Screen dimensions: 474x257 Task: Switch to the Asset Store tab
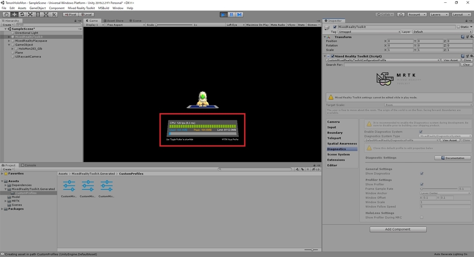[113, 21]
